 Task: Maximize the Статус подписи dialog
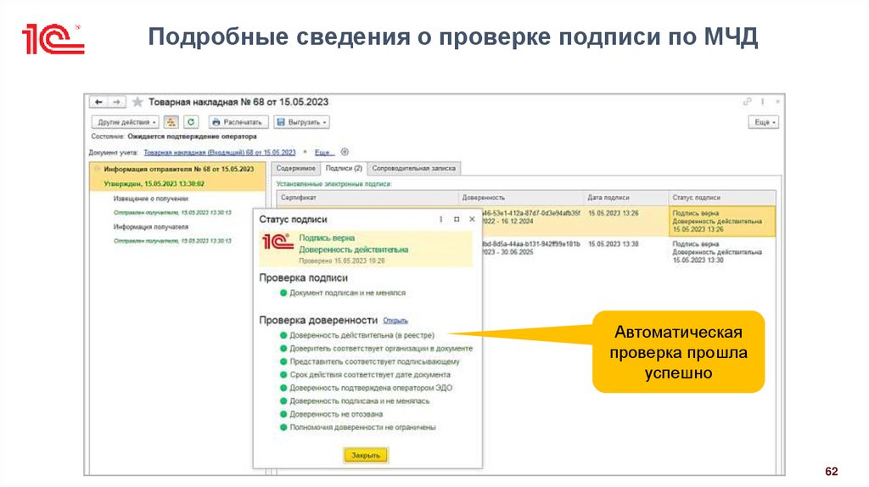coord(457,220)
